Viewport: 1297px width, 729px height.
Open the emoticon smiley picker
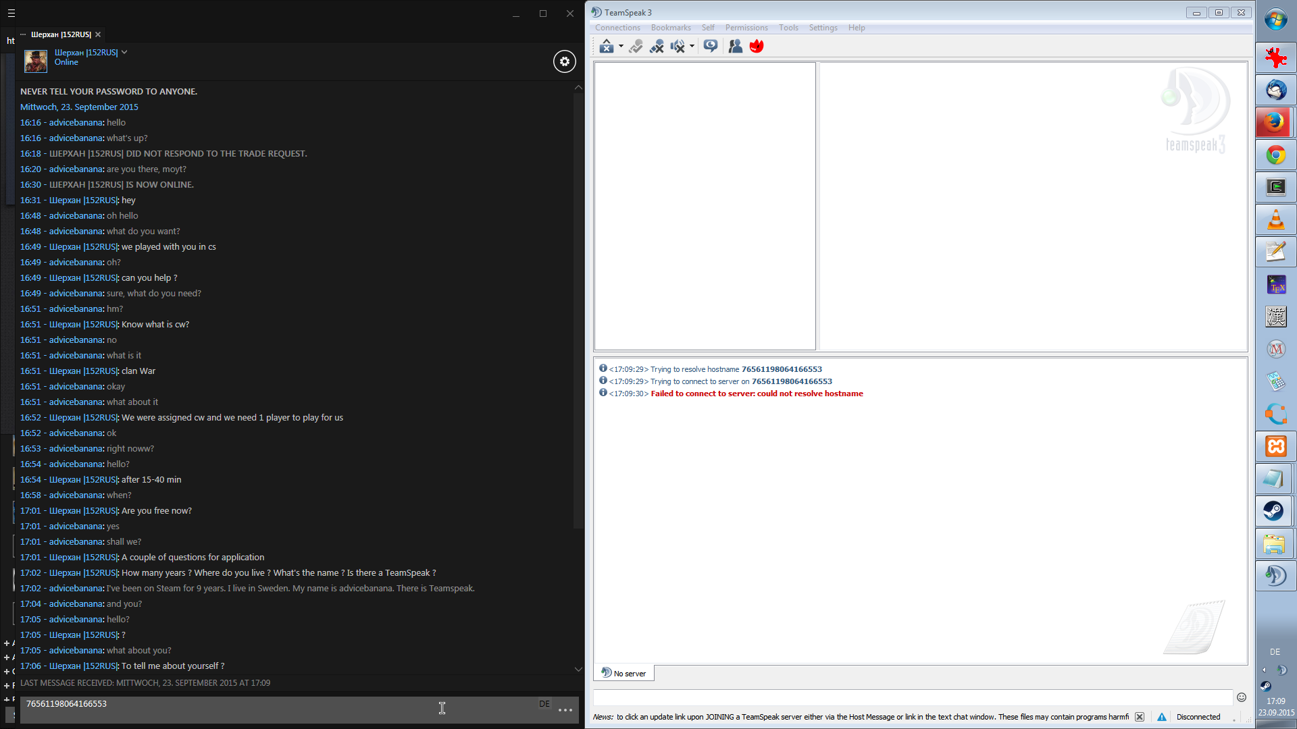(1242, 697)
